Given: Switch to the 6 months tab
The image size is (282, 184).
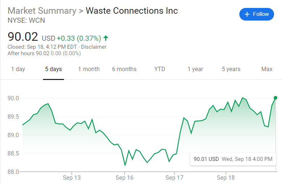Looking at the screenshot, I should [124, 69].
